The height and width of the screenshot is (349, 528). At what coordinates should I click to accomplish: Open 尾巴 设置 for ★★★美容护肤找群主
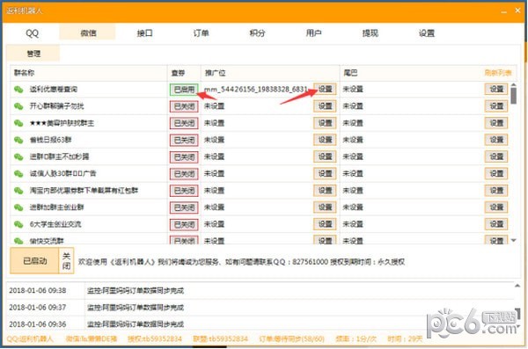(x=496, y=123)
